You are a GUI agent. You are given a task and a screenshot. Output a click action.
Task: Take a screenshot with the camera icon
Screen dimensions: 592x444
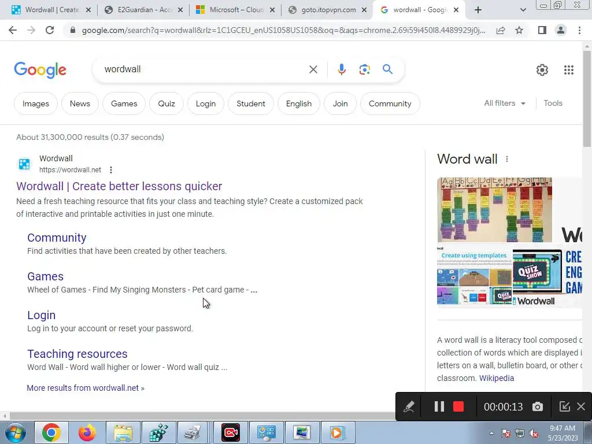(x=538, y=406)
